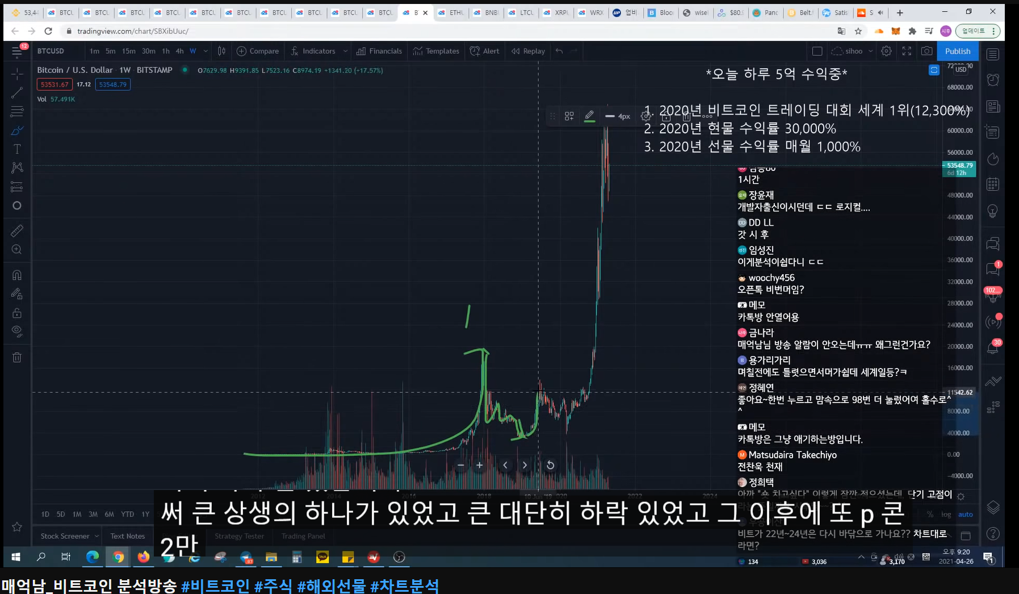Open the hamburger main menu
Screen dimensions: 1019x594
point(17,52)
